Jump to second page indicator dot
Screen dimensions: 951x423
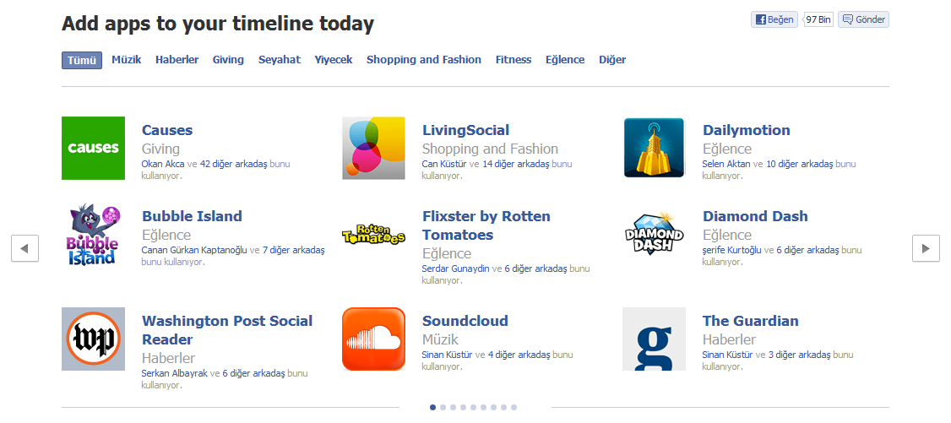(x=443, y=407)
